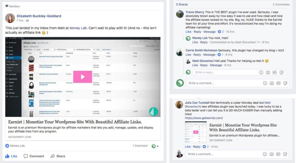
Task: Click the green chart badge on video
Action: 154,112
